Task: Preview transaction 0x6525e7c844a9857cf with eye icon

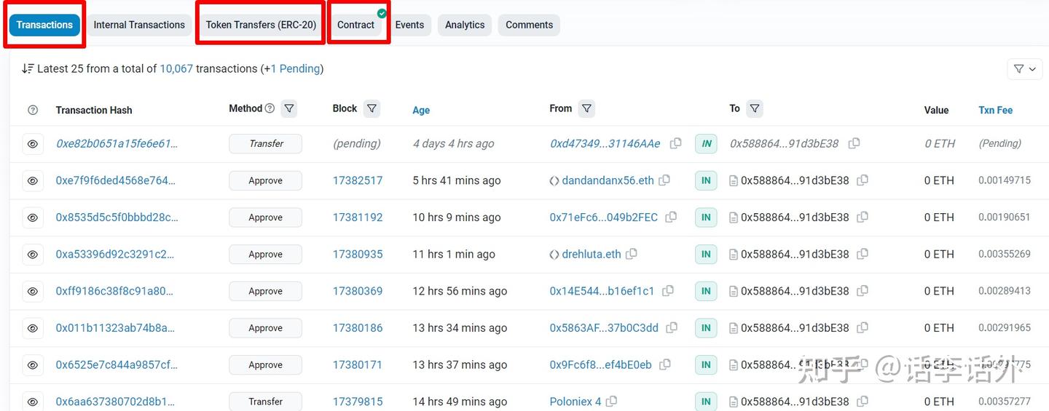Action: coord(33,365)
